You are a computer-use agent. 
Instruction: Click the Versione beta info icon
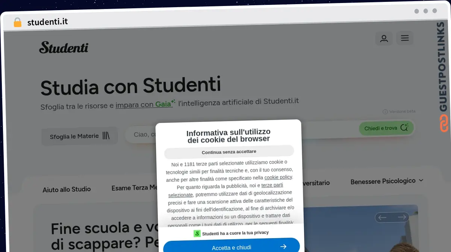coord(385,112)
